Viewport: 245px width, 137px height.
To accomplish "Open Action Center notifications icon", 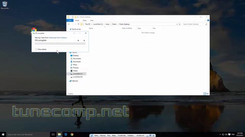I will 229,134.
